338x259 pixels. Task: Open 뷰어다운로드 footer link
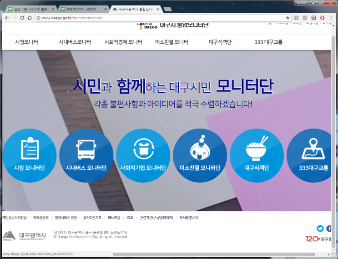[92, 218]
